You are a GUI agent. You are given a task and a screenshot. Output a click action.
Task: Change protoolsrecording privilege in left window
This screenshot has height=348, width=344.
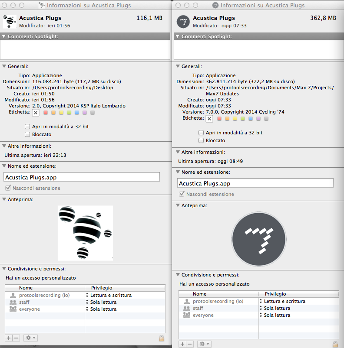[x=109, y=295]
